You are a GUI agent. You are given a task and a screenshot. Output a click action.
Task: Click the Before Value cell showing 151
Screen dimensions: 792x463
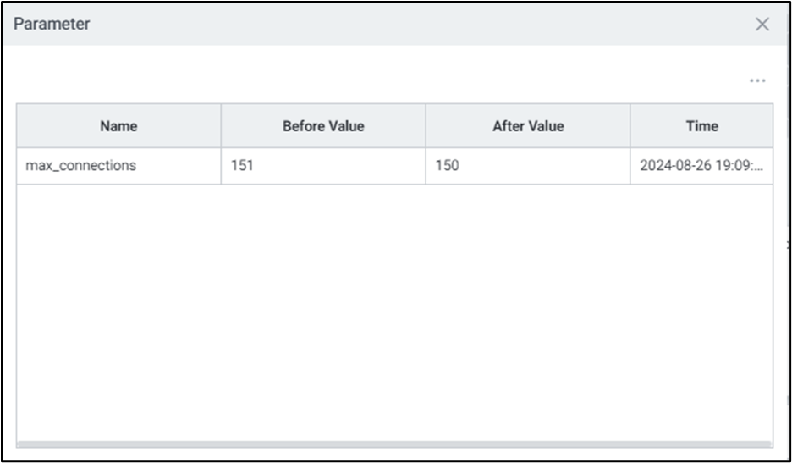[242, 166]
